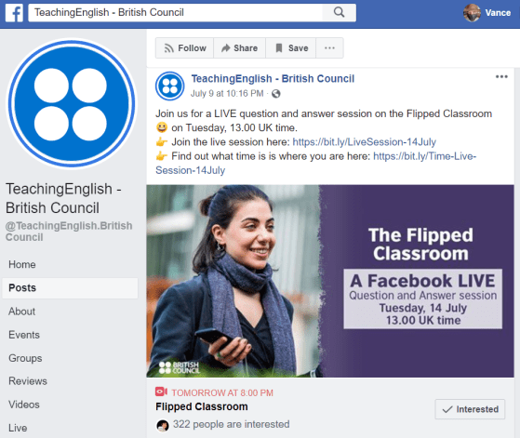Open the Flipped Classroom event title
The width and height of the screenshot is (520, 438).
coord(202,406)
